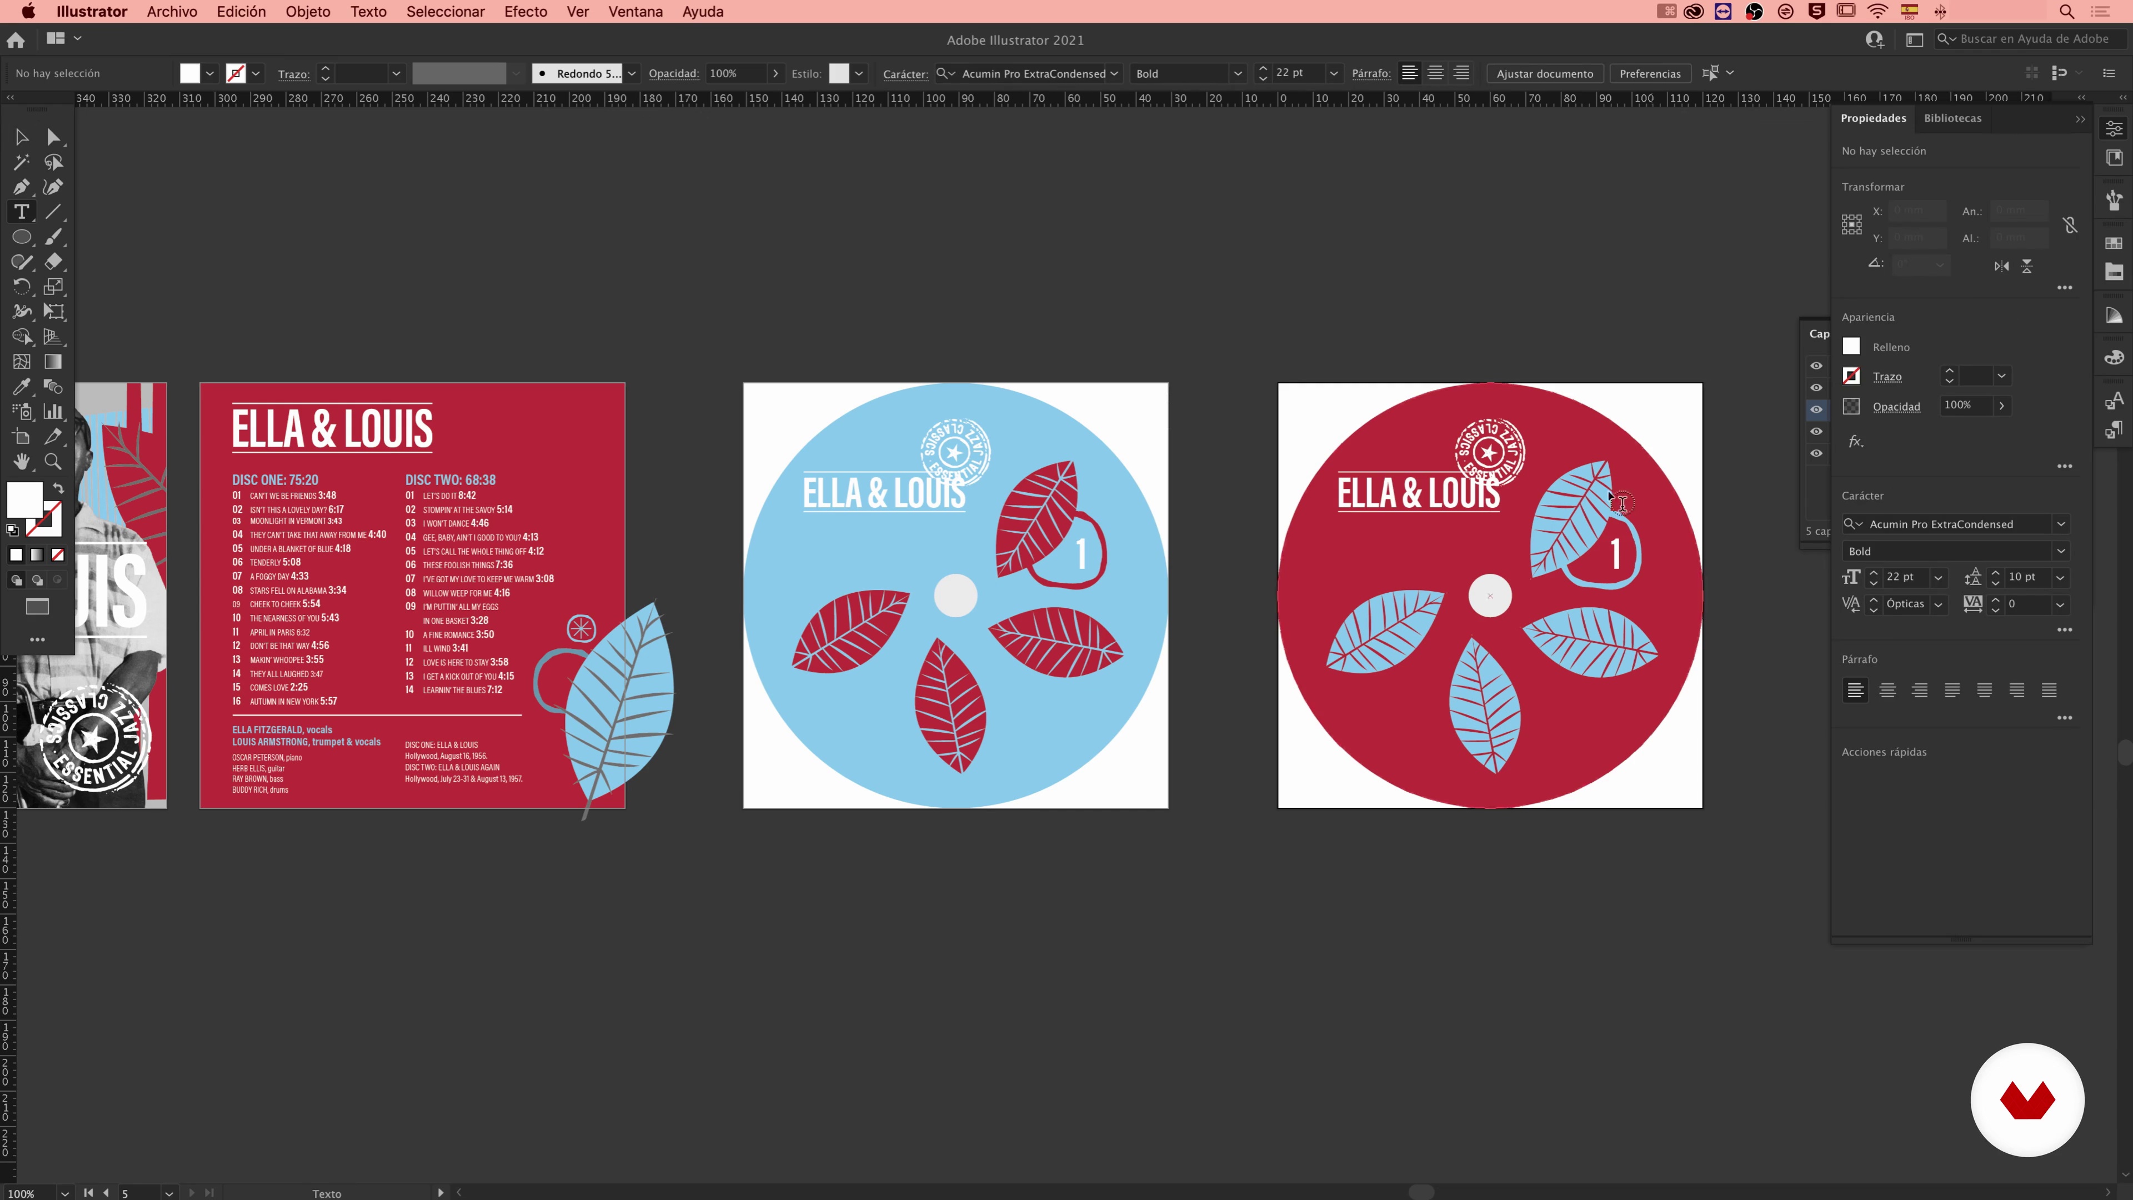This screenshot has width=2133, height=1200.
Task: Open Bold font style dropdown in control bar
Action: tap(1238, 74)
